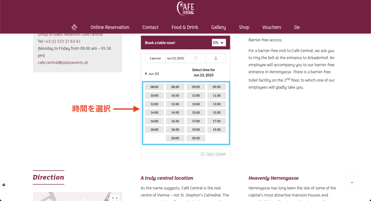Book the 14:00 time slot
Screen dimensions: 371x201
click(154, 112)
